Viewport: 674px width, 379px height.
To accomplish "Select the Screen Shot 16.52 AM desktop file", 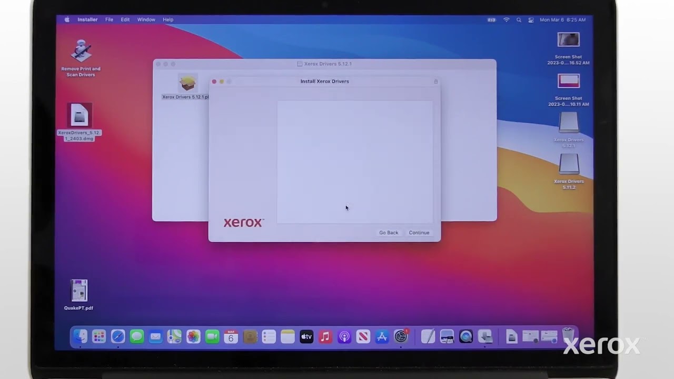I will click(x=569, y=48).
